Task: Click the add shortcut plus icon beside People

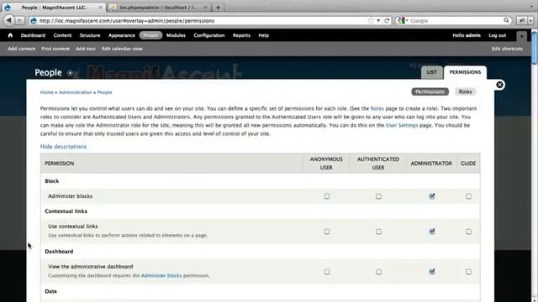Action: click(x=70, y=73)
